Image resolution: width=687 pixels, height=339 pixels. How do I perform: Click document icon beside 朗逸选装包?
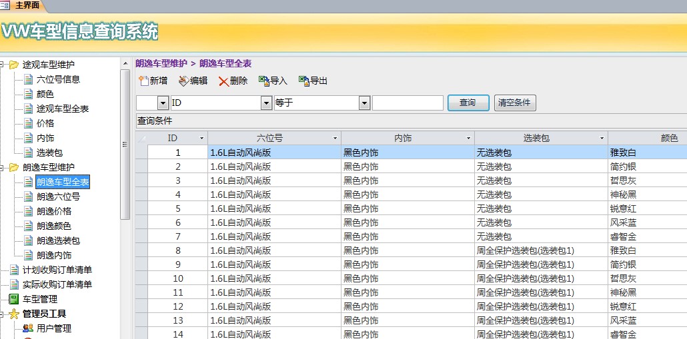29,240
